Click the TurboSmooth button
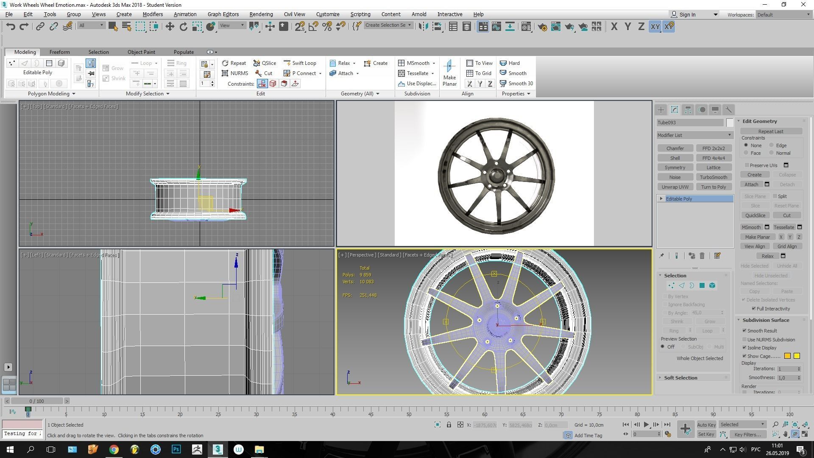Screen dimensions: 814x458 tap(714, 177)
